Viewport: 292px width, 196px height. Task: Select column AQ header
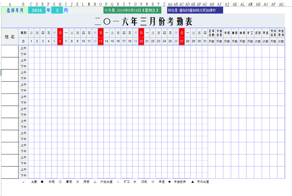click(281, 4)
